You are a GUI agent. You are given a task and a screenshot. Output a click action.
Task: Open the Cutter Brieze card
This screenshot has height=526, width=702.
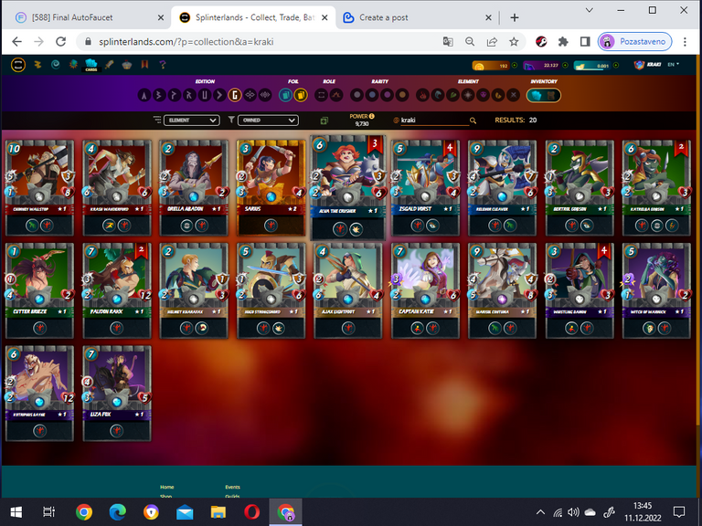[x=39, y=290]
